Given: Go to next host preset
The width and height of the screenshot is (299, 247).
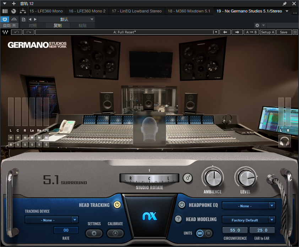Looking at the screenshot, I should pos(35,19).
